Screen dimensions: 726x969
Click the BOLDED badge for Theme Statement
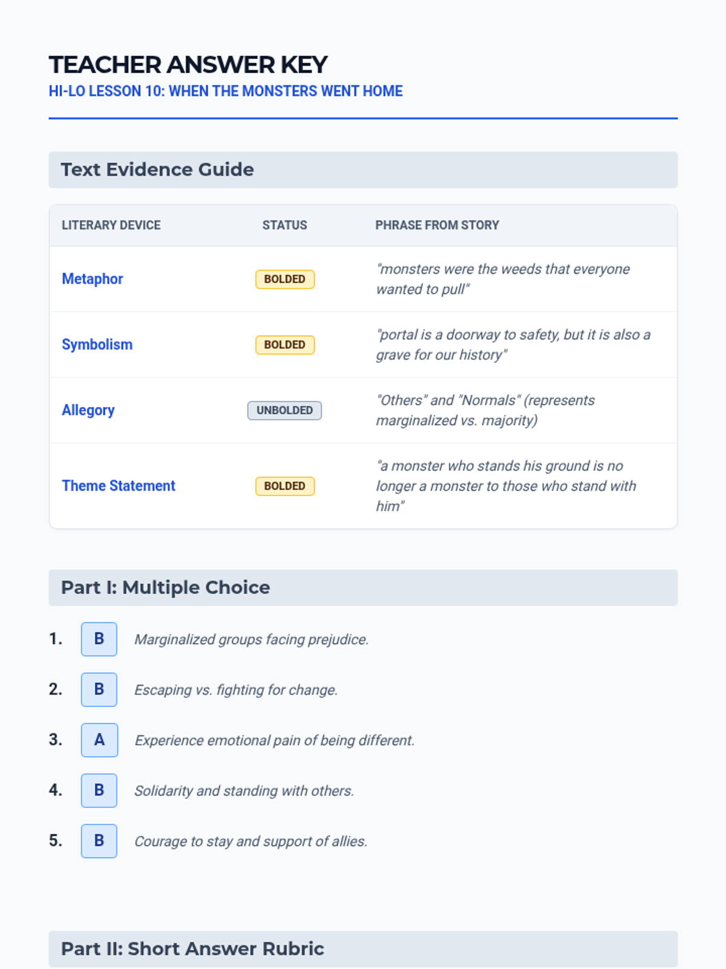[x=285, y=486]
